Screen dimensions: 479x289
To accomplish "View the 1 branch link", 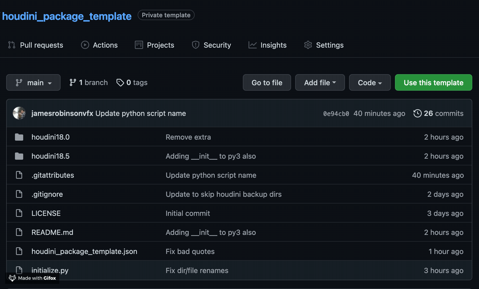I will 88,82.
